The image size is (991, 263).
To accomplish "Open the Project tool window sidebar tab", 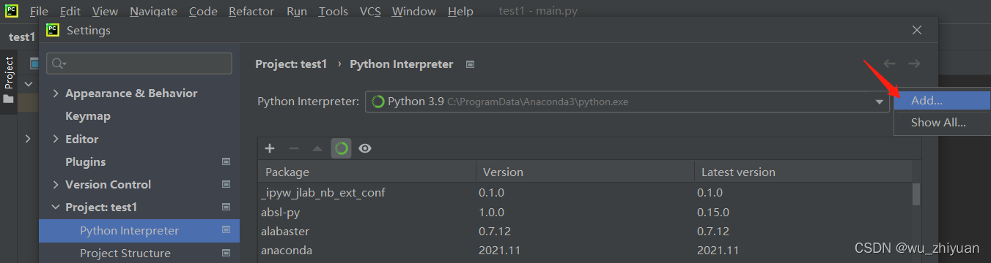I will tap(9, 79).
